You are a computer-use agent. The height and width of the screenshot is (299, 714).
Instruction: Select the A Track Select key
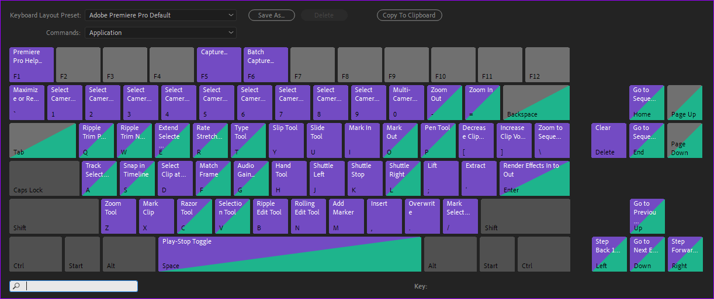point(99,178)
